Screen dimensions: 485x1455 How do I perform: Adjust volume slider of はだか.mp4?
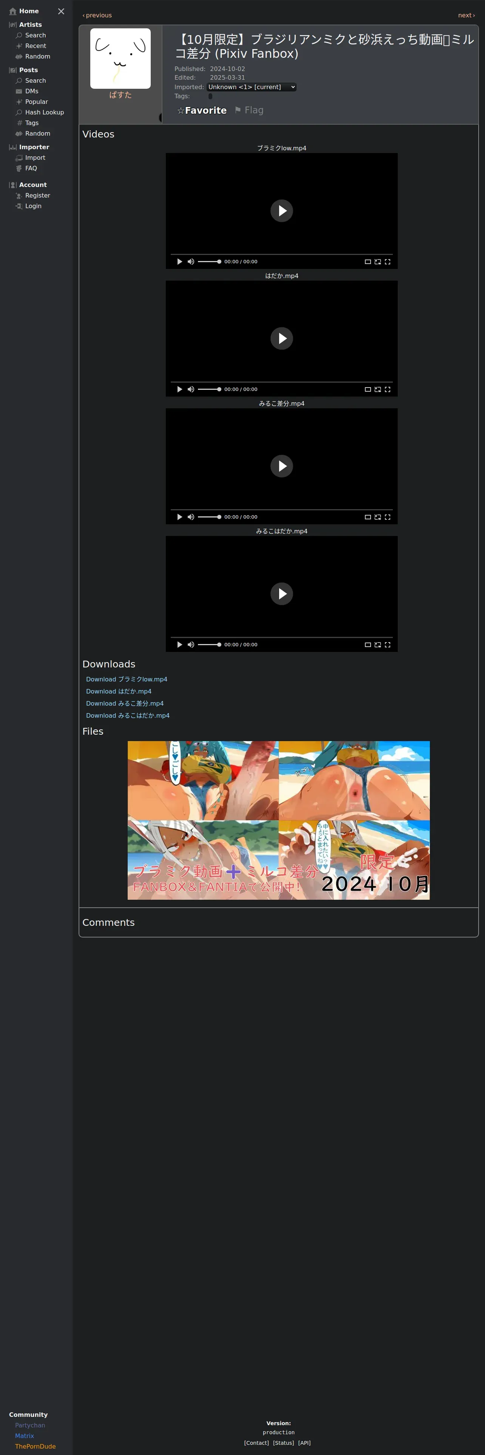pyautogui.click(x=210, y=389)
